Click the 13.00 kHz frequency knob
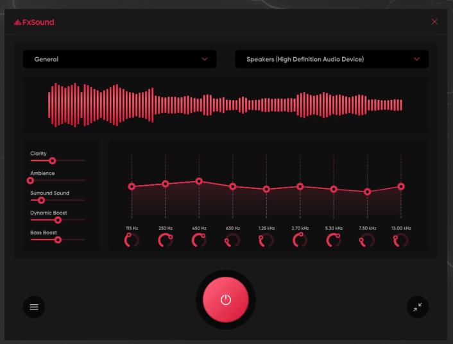This screenshot has height=344, width=453. coord(401,240)
